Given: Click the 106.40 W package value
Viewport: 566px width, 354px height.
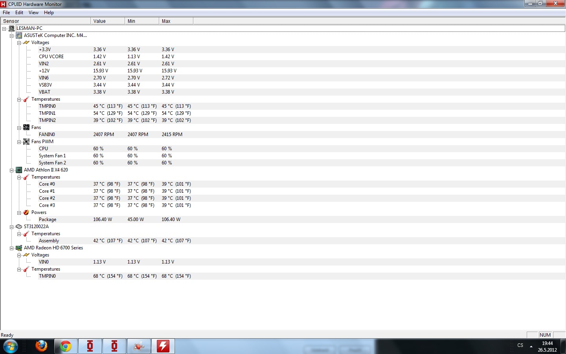Looking at the screenshot, I should click(103, 219).
